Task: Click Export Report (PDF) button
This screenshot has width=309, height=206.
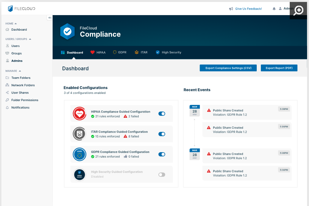Action: pos(279,68)
